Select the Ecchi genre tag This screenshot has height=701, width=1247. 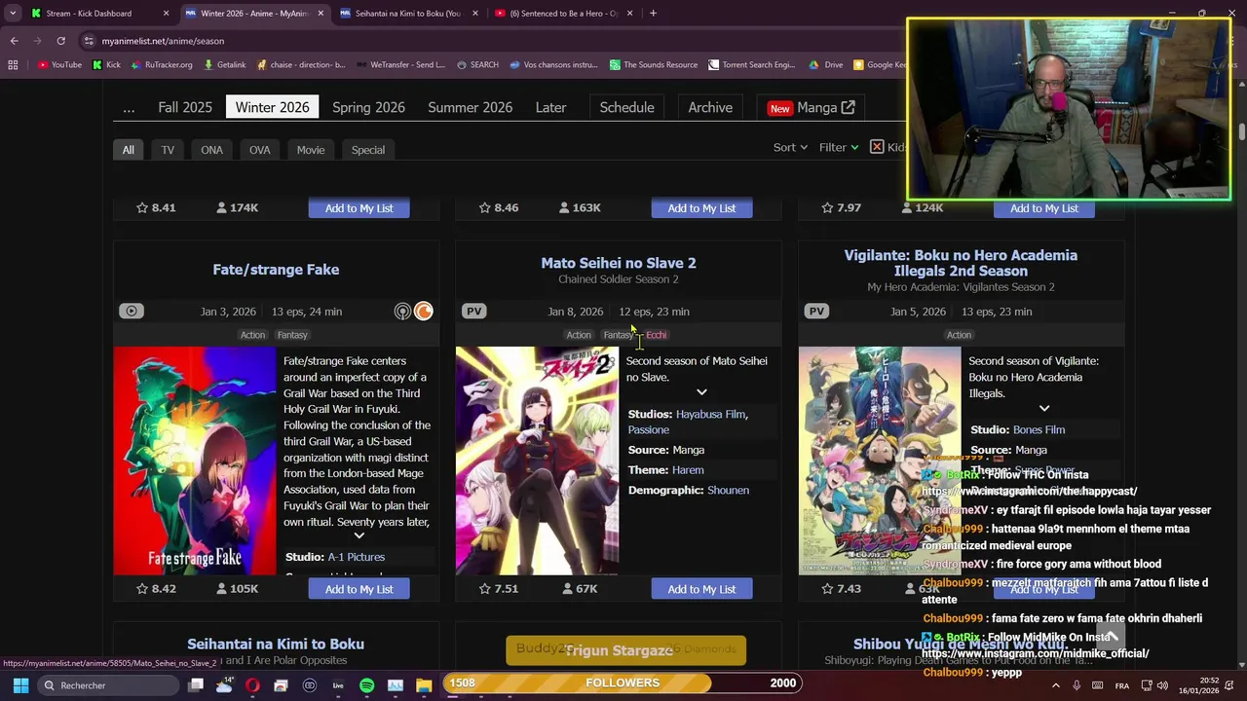point(656,335)
